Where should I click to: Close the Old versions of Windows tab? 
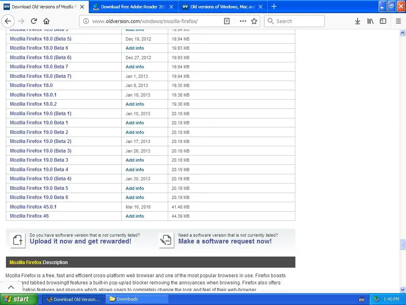[x=260, y=7]
